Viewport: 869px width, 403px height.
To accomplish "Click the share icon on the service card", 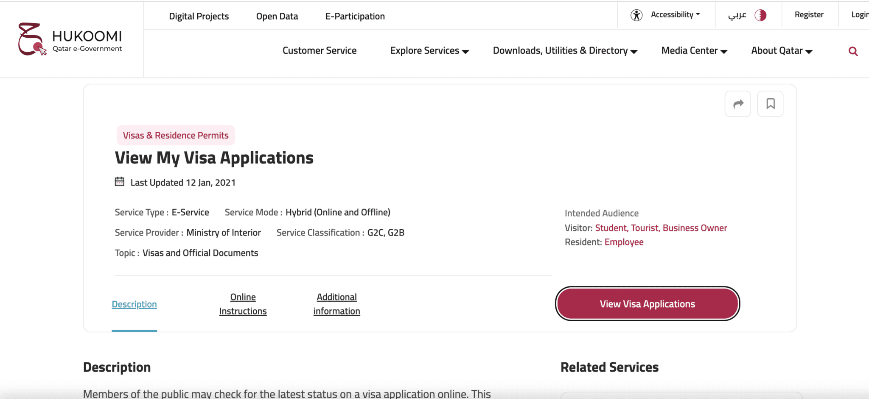I will pyautogui.click(x=738, y=103).
